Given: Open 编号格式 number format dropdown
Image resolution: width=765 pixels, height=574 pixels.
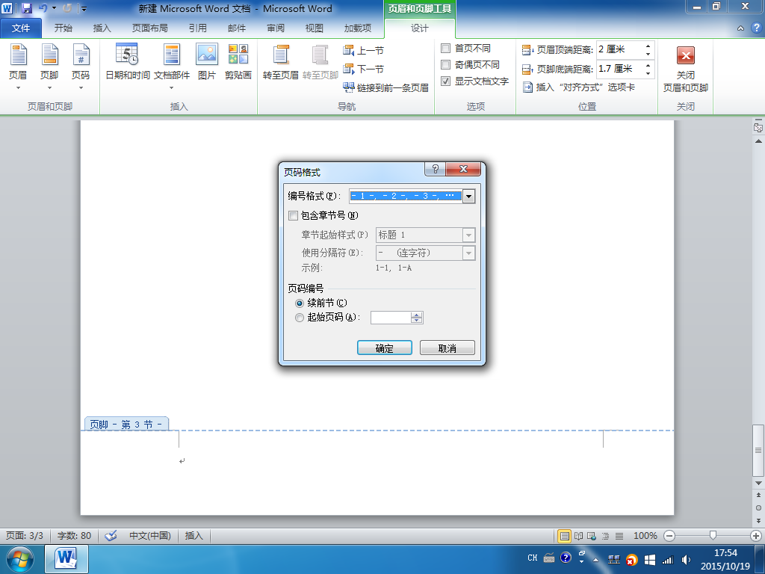Looking at the screenshot, I should [469, 197].
